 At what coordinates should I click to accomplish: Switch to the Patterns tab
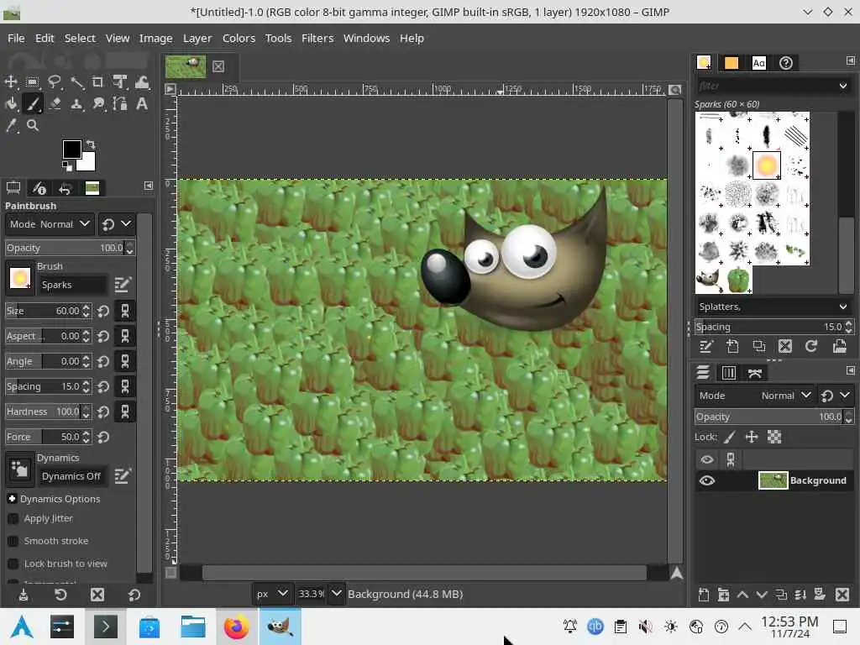tap(732, 63)
